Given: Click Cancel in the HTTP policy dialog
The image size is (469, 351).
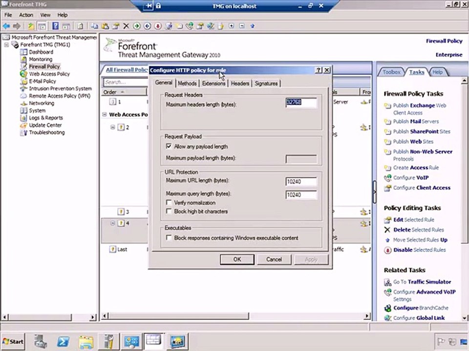Looking at the screenshot, I should click(x=274, y=259).
